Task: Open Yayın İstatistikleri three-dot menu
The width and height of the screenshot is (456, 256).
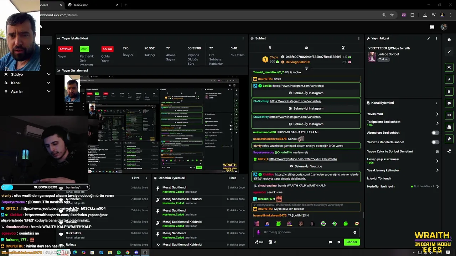Action: (243, 38)
